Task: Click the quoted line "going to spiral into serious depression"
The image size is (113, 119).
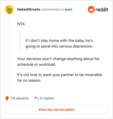Action: pos(59,46)
